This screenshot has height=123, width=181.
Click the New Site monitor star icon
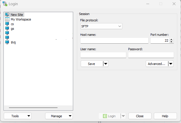7,15
